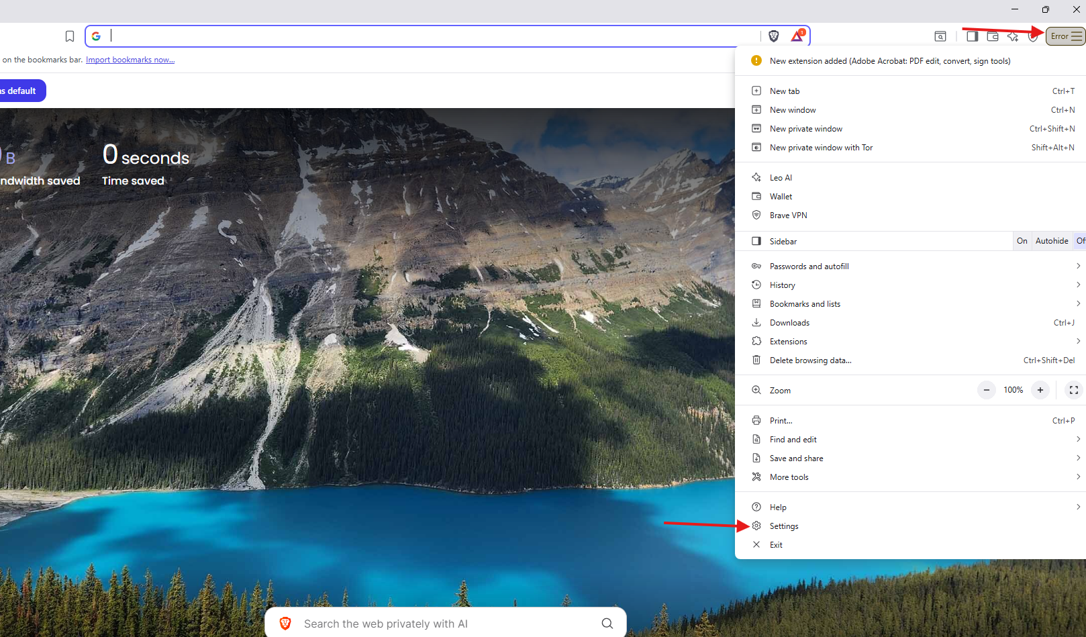
Task: Click the bookmark icon beside address bar
Action: coord(70,36)
